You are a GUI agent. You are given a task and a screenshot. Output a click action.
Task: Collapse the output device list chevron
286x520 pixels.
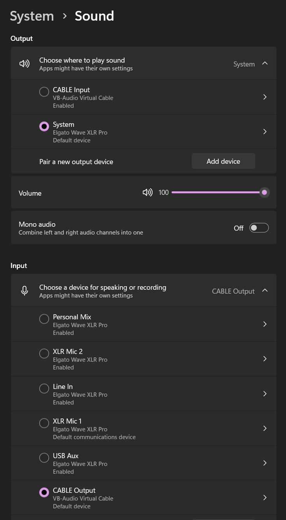[x=265, y=63]
